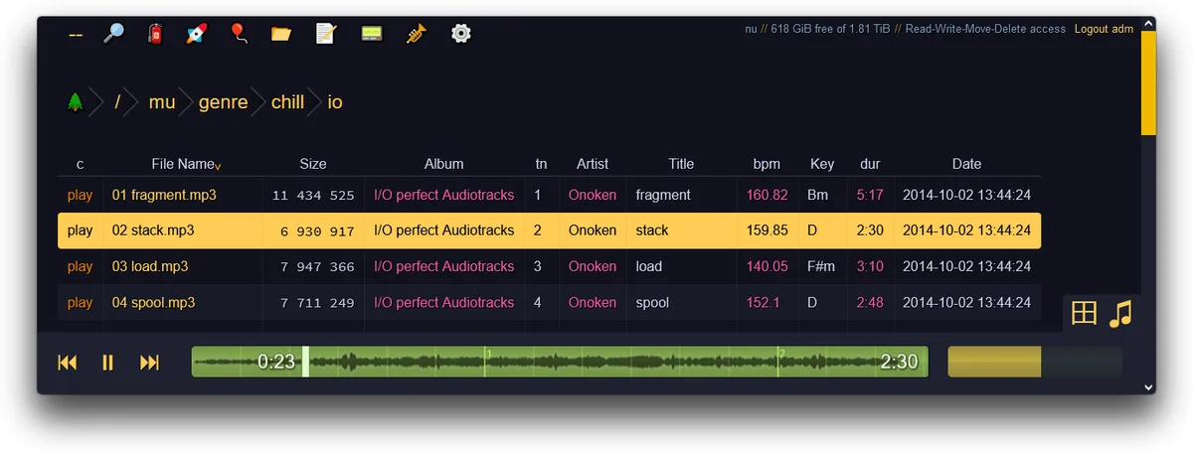1193x452 pixels.
Task: Open the trumpet media player options
Action: [x=416, y=34]
